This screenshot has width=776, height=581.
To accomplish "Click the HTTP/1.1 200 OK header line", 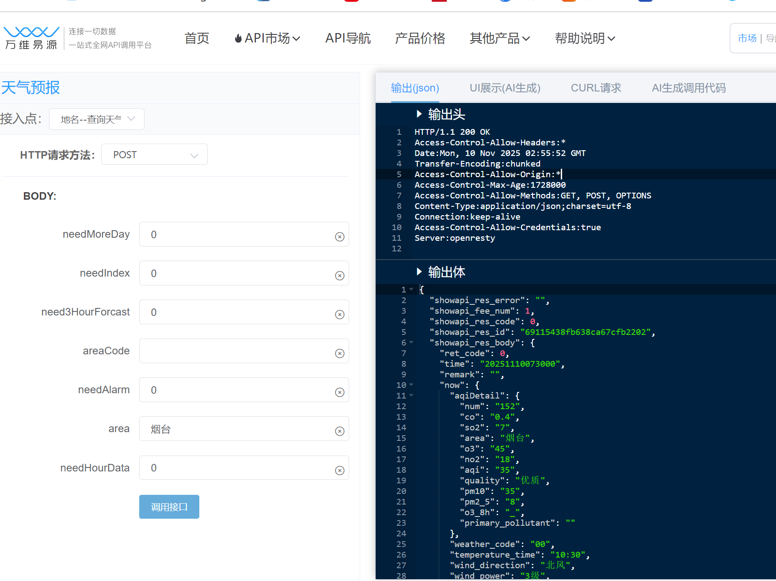I will (452, 132).
